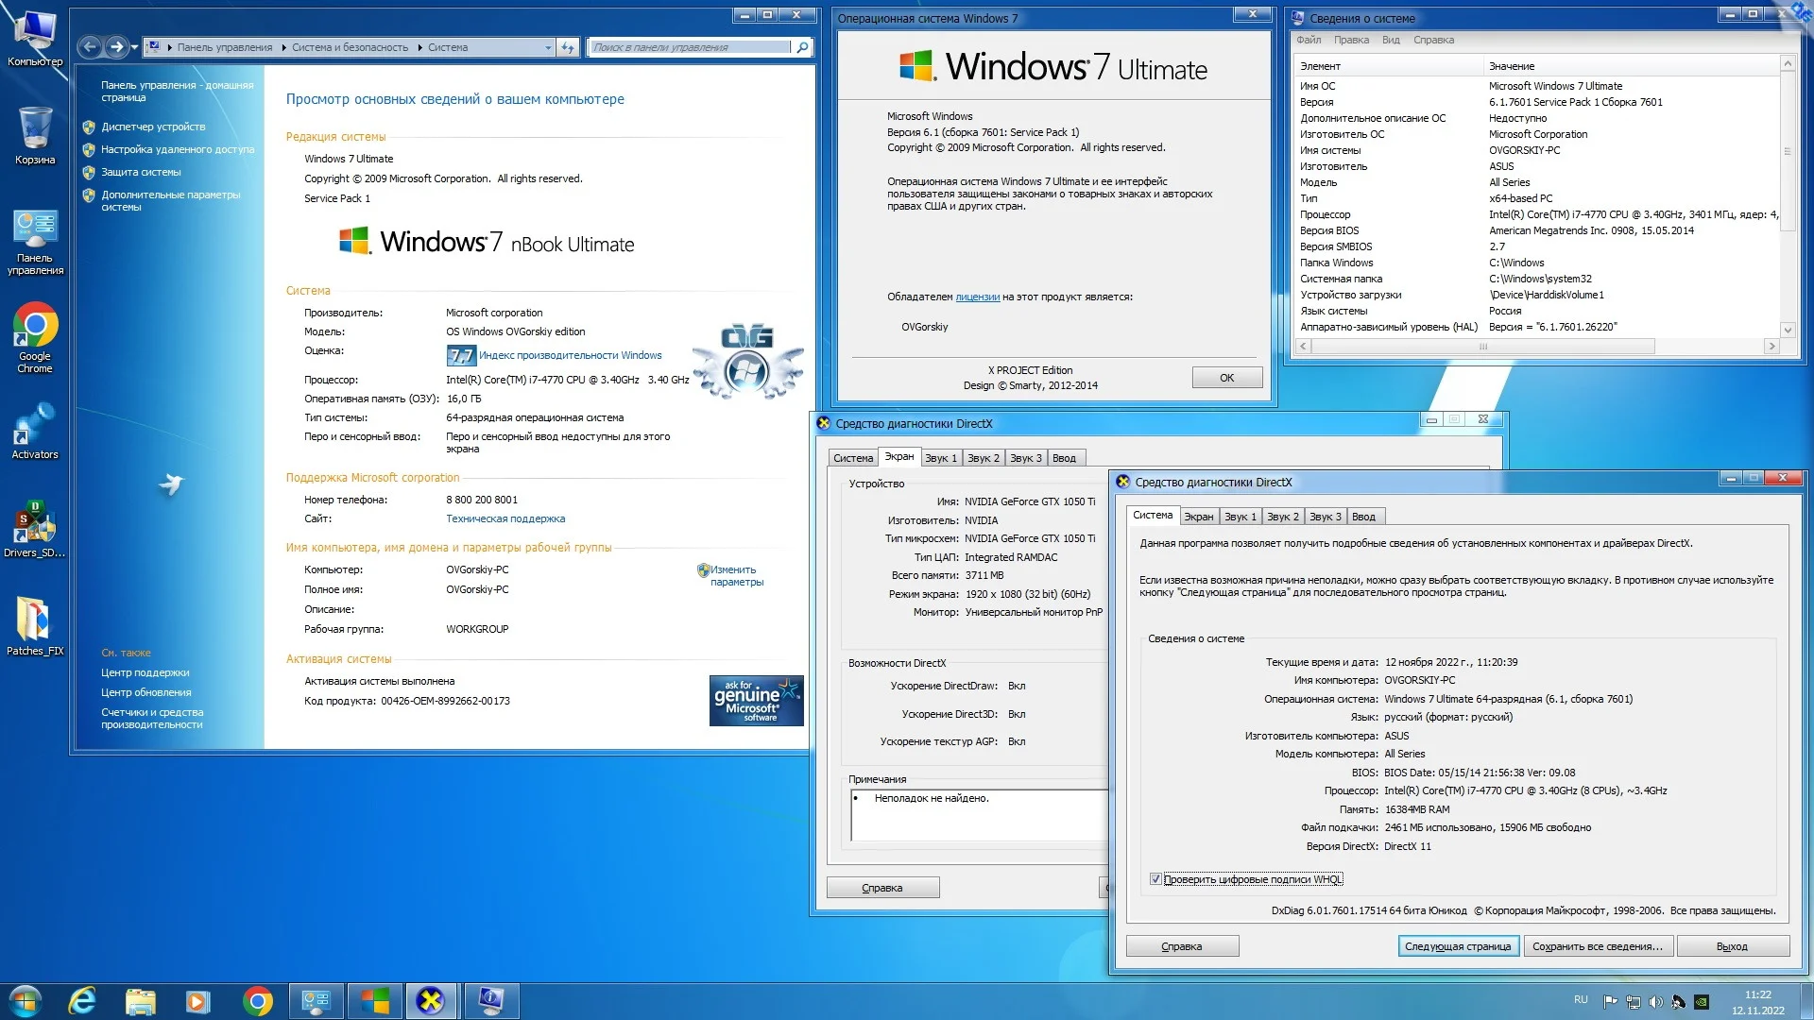Open the Вид menu in Сведения о системе
The height and width of the screenshot is (1020, 1814).
coord(1391,40)
